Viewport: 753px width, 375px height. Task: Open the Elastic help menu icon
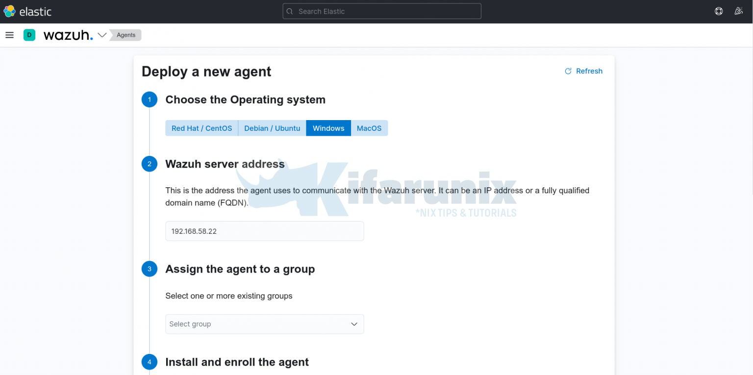pyautogui.click(x=718, y=11)
